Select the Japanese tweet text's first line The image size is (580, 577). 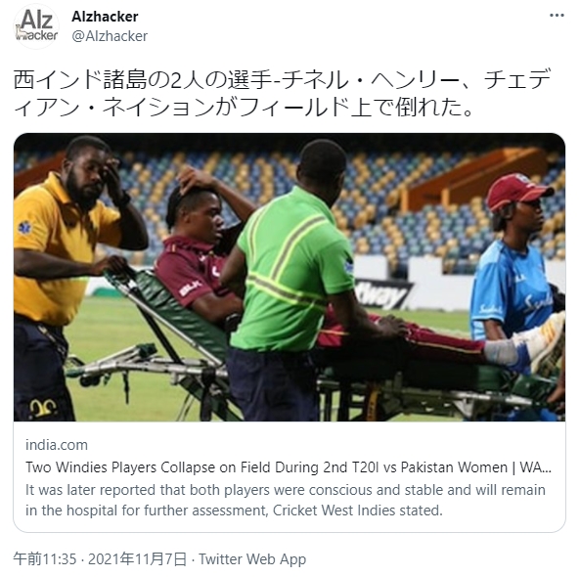click(x=283, y=80)
